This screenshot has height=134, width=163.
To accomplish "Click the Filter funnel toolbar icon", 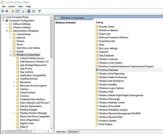I will 39,11.
